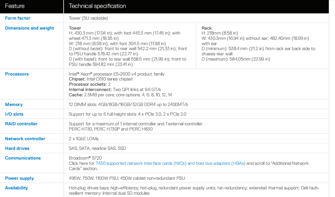Click the Processors feature label
The width and height of the screenshot is (335, 197).
(17, 74)
